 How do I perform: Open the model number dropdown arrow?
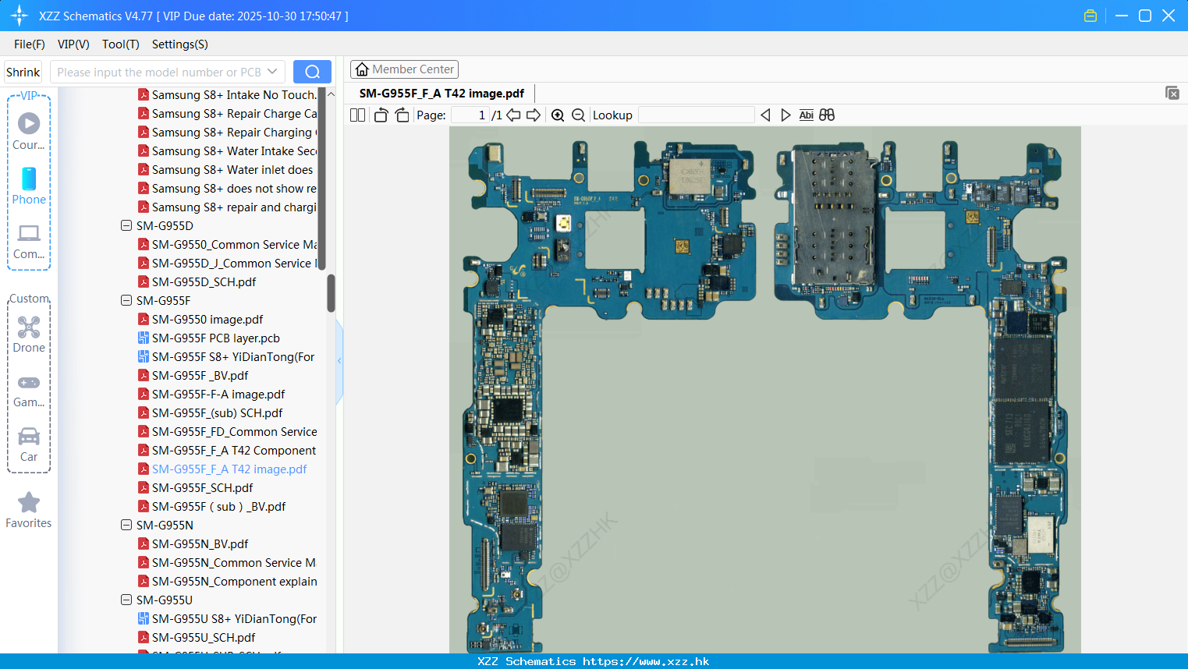click(272, 72)
